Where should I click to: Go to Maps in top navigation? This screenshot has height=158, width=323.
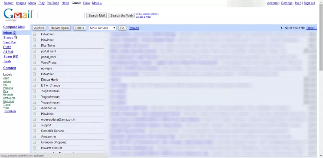point(32,3)
